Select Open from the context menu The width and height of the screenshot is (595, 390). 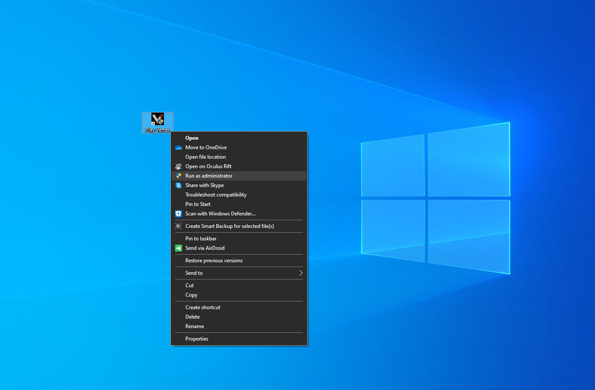192,138
